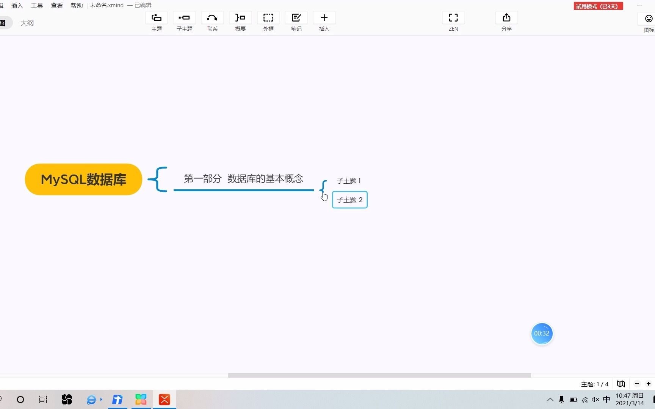Image resolution: width=655 pixels, height=409 pixels.
Task: Open the colorful tiles taskbar app
Action: [141, 400]
